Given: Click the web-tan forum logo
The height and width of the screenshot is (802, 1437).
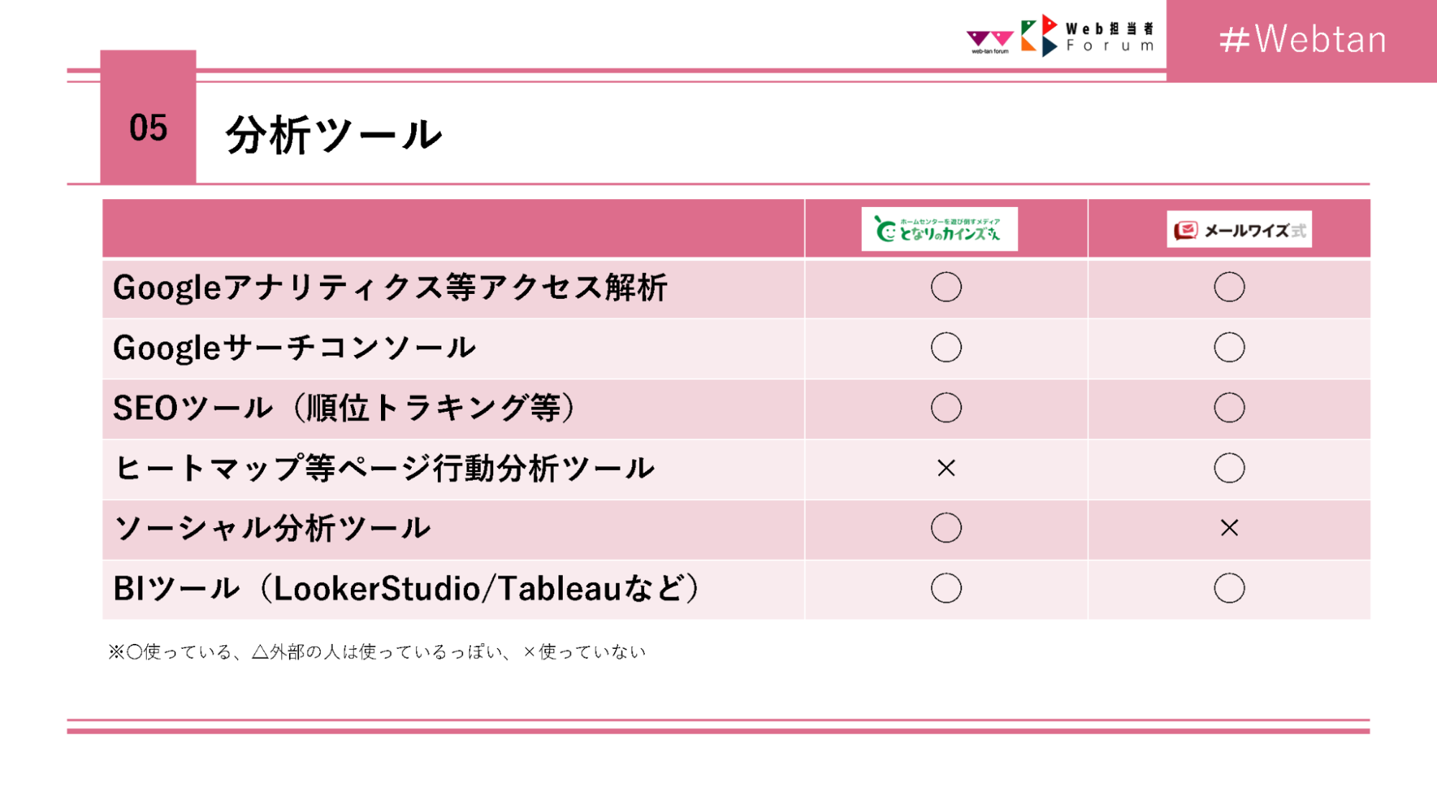Looking at the screenshot, I should 989,41.
